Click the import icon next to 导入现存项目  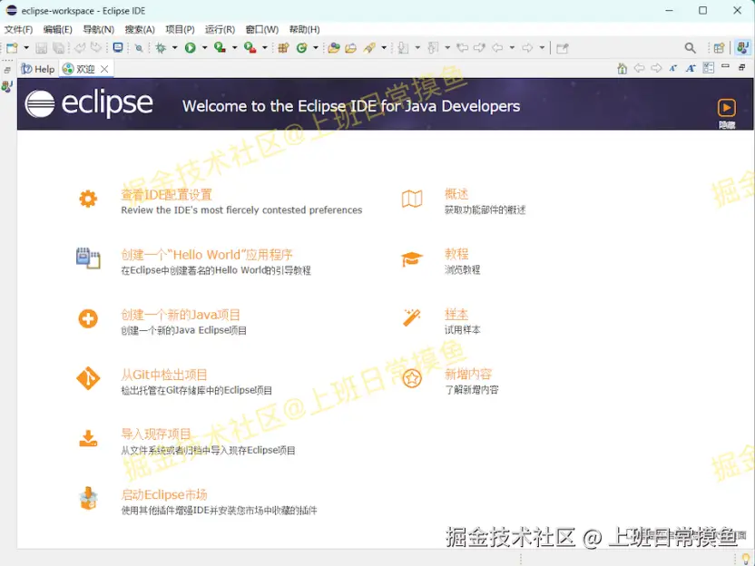(88, 439)
